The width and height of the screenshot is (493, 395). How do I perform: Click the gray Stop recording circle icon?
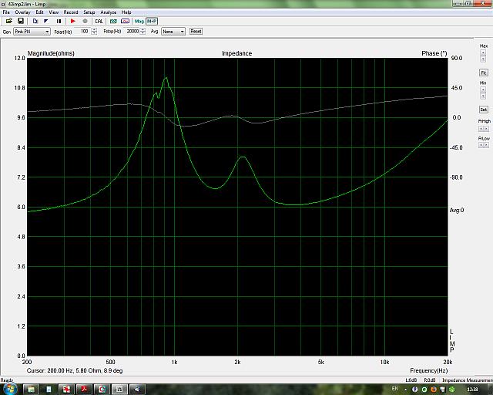coord(84,21)
